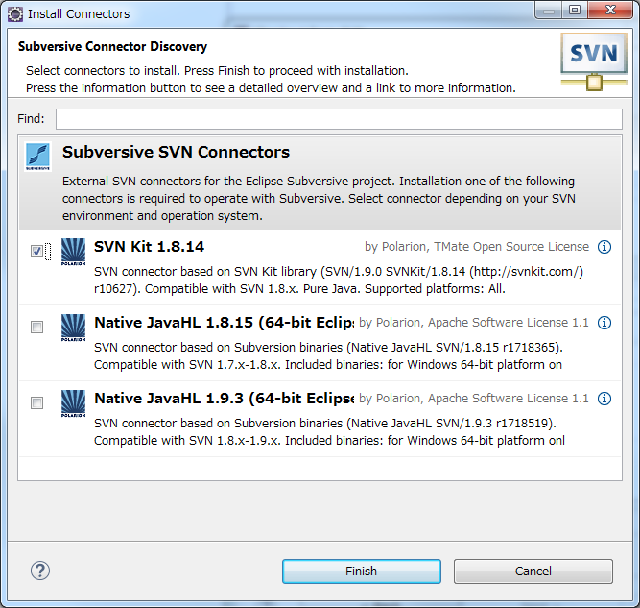Click the Subversive SVN Connectors category icon

37,157
